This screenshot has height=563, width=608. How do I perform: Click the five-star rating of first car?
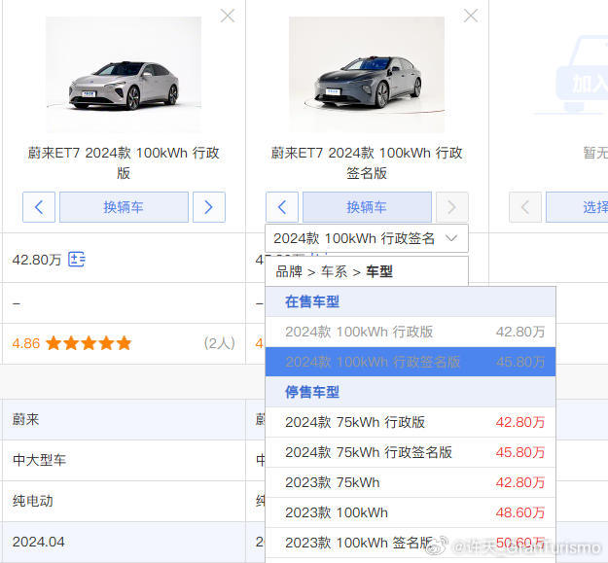[x=89, y=343]
